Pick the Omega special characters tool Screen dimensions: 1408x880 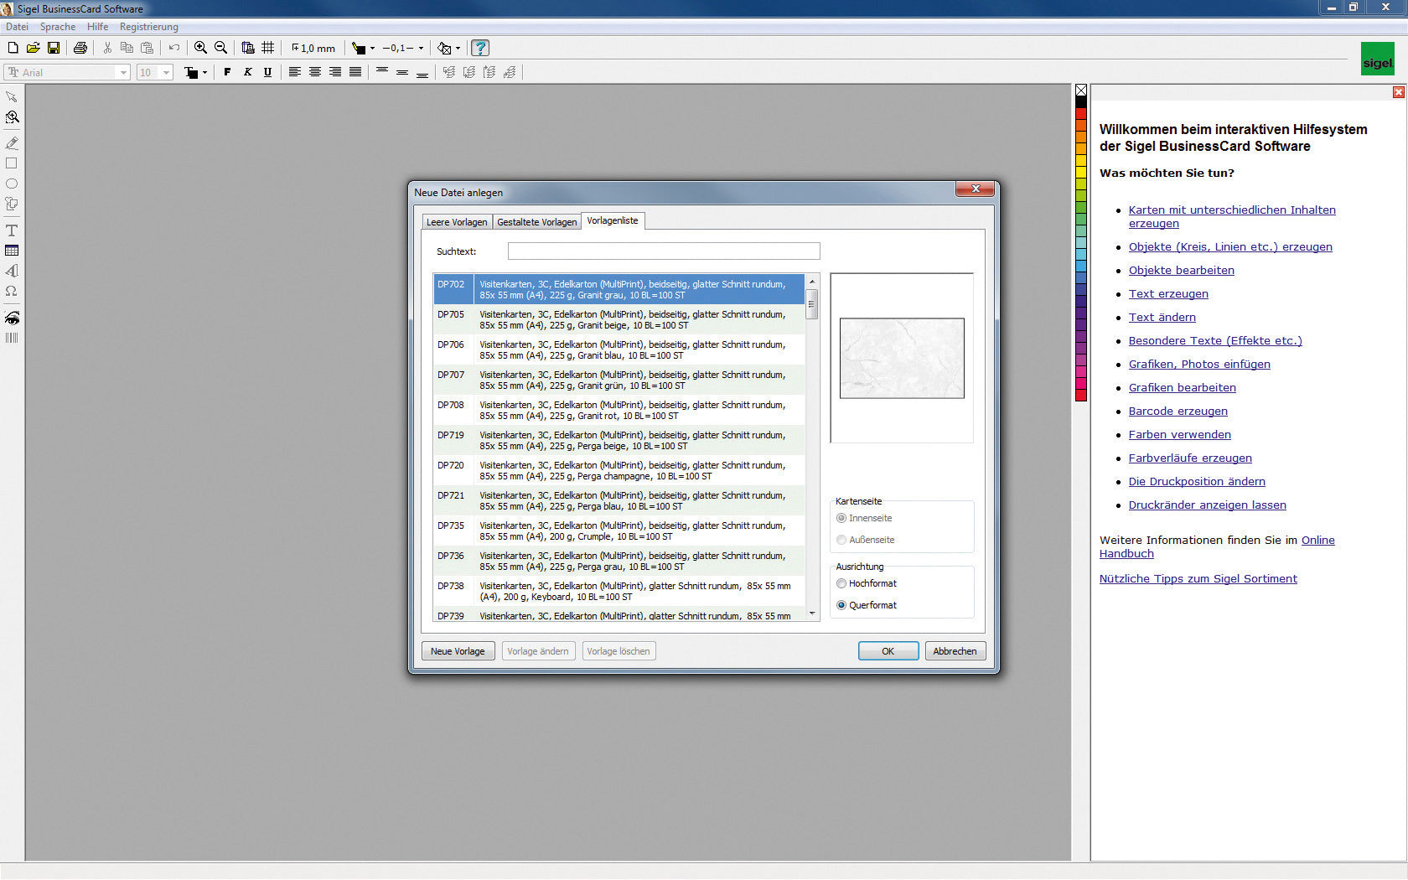click(x=12, y=291)
